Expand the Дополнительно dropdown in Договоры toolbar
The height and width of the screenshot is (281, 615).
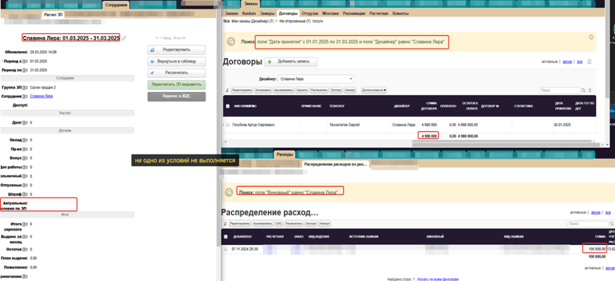(x=374, y=90)
